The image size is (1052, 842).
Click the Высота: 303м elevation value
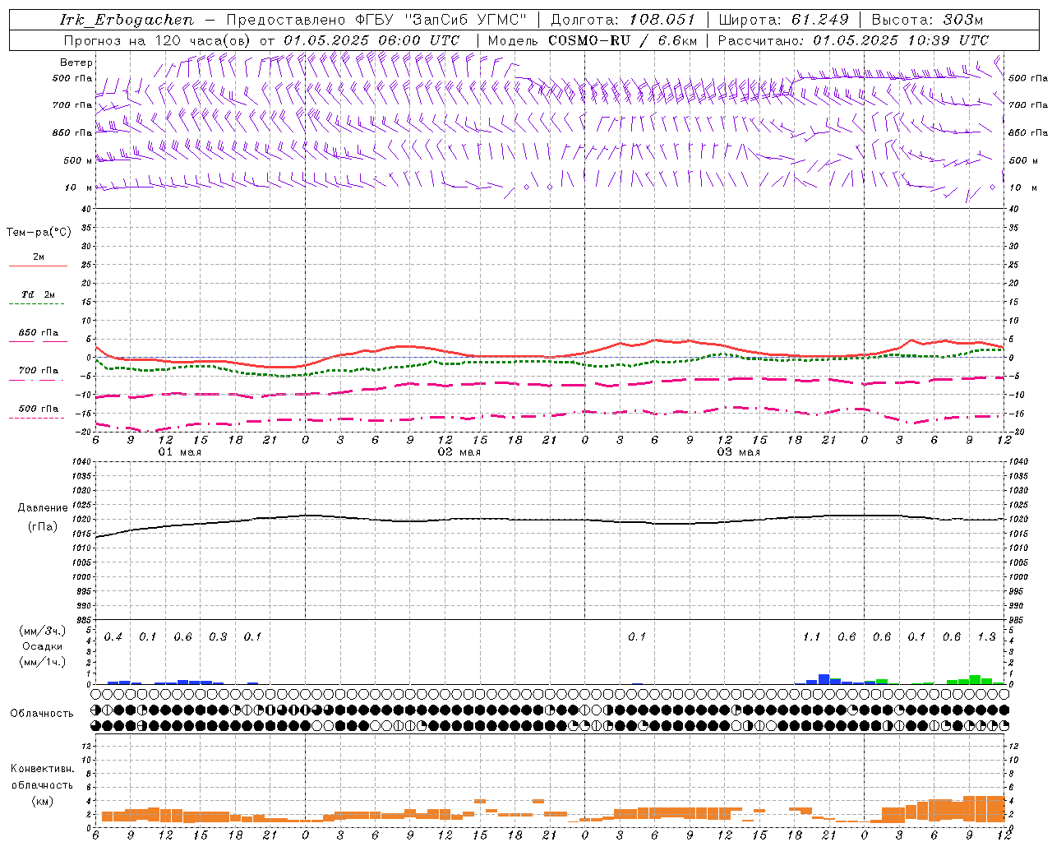(927, 20)
